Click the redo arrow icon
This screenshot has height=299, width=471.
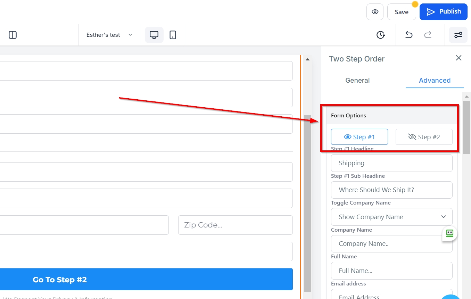[428, 35]
